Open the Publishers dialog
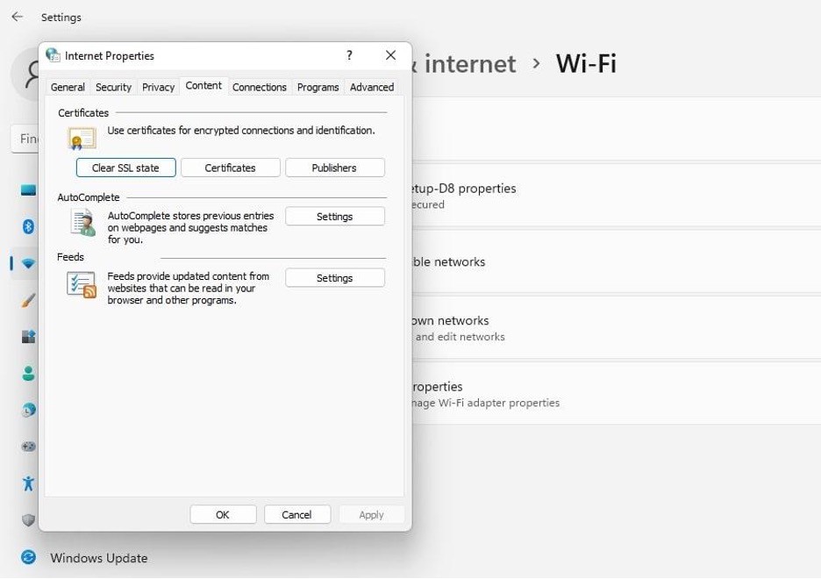The width and height of the screenshot is (821, 579). (x=335, y=168)
